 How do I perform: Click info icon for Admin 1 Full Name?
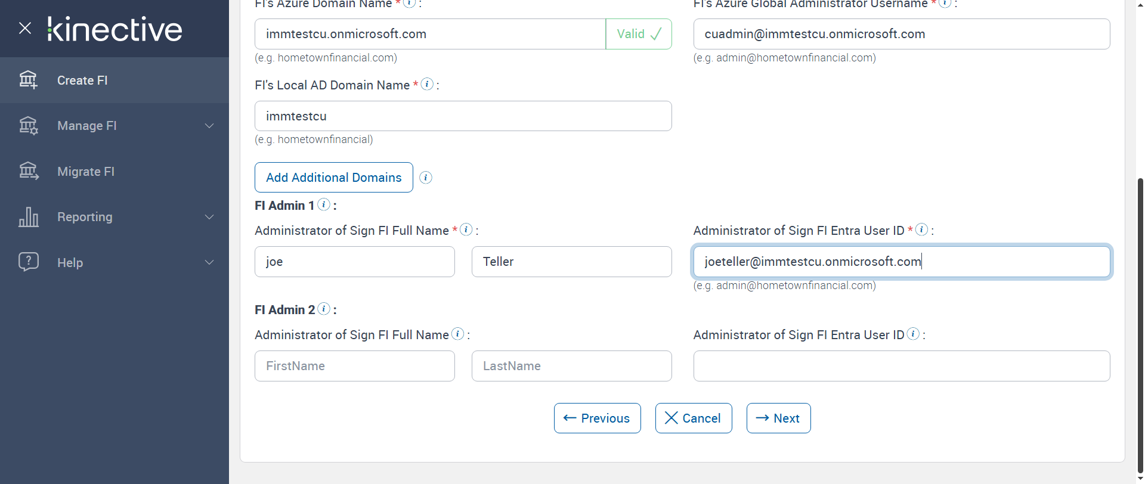point(466,229)
